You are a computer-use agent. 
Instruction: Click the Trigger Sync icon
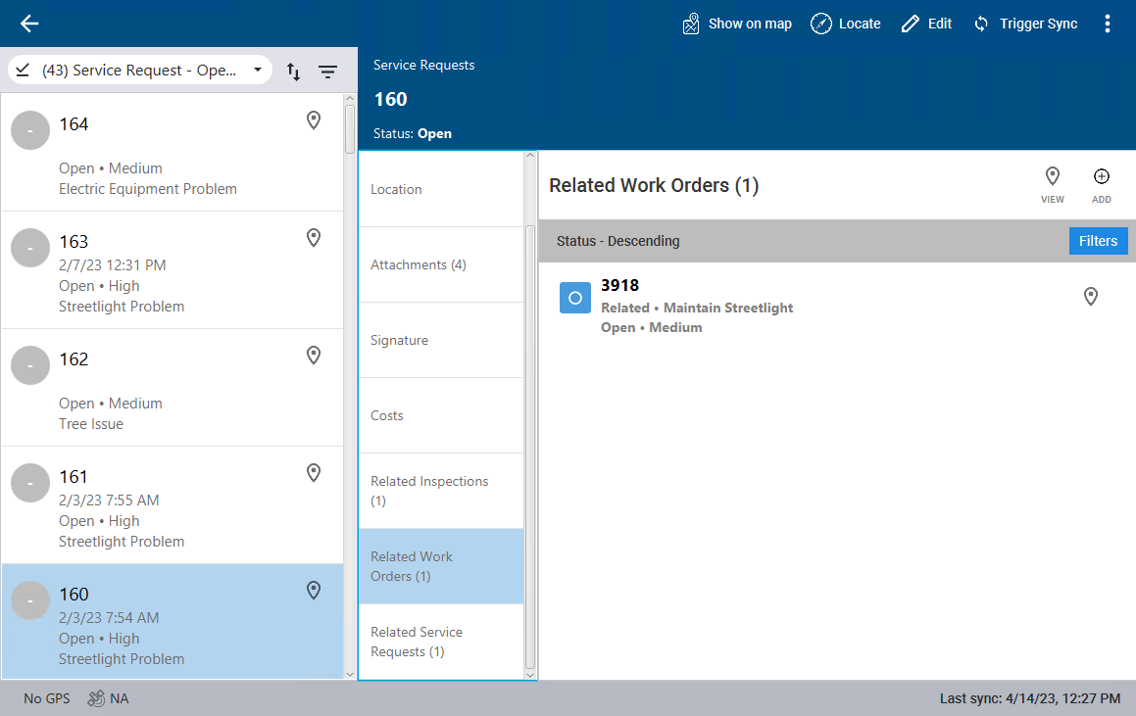981,24
